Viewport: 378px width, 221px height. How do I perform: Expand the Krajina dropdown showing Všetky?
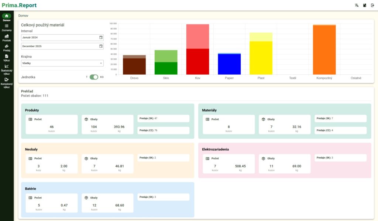pos(62,63)
